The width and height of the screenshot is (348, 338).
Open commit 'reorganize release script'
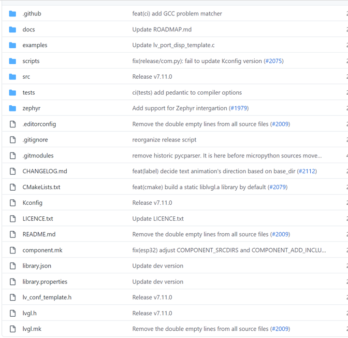pyautogui.click(x=164, y=140)
